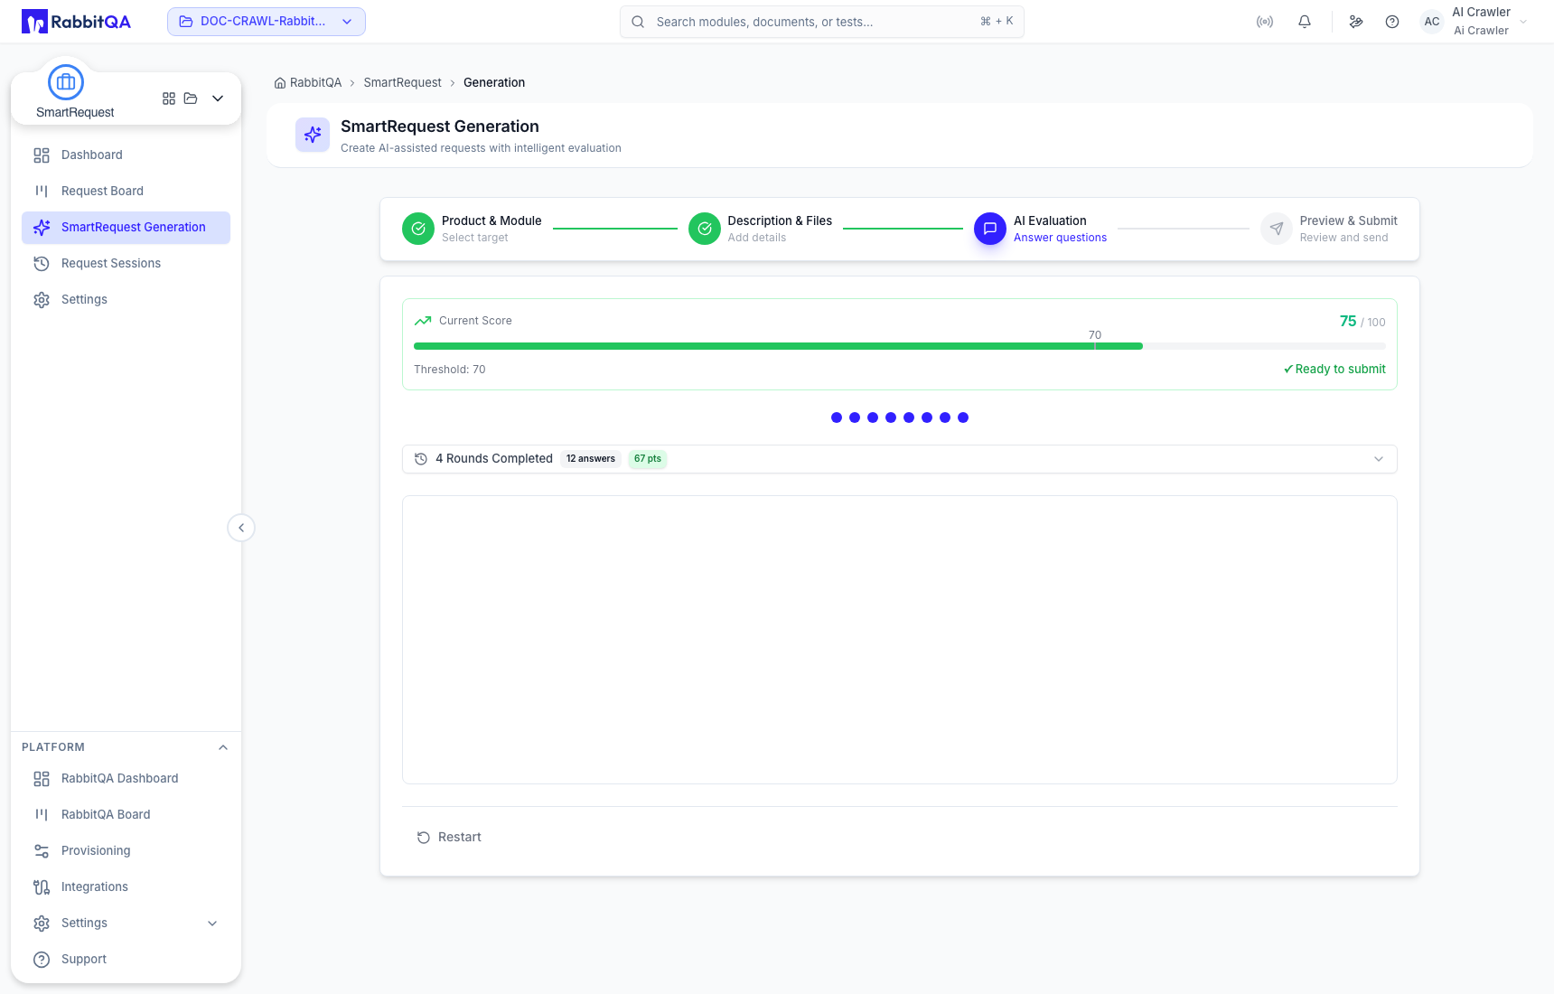Open Request Board in the sidebar
The image size is (1554, 994).
tap(126, 192)
